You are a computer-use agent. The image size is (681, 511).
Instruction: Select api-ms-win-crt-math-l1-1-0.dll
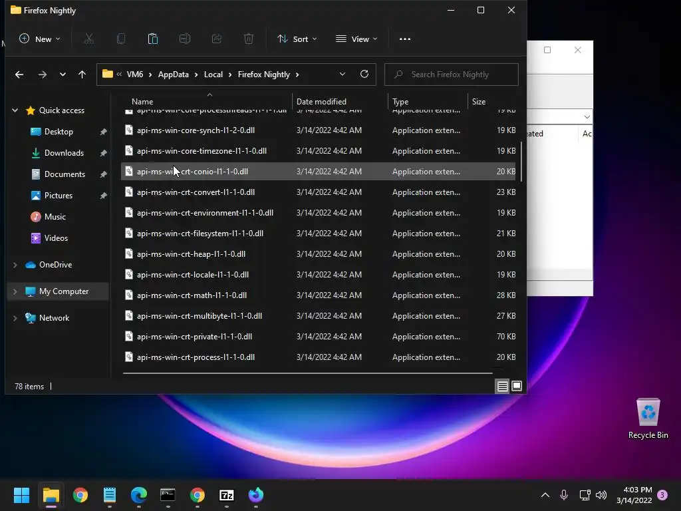coord(318,295)
